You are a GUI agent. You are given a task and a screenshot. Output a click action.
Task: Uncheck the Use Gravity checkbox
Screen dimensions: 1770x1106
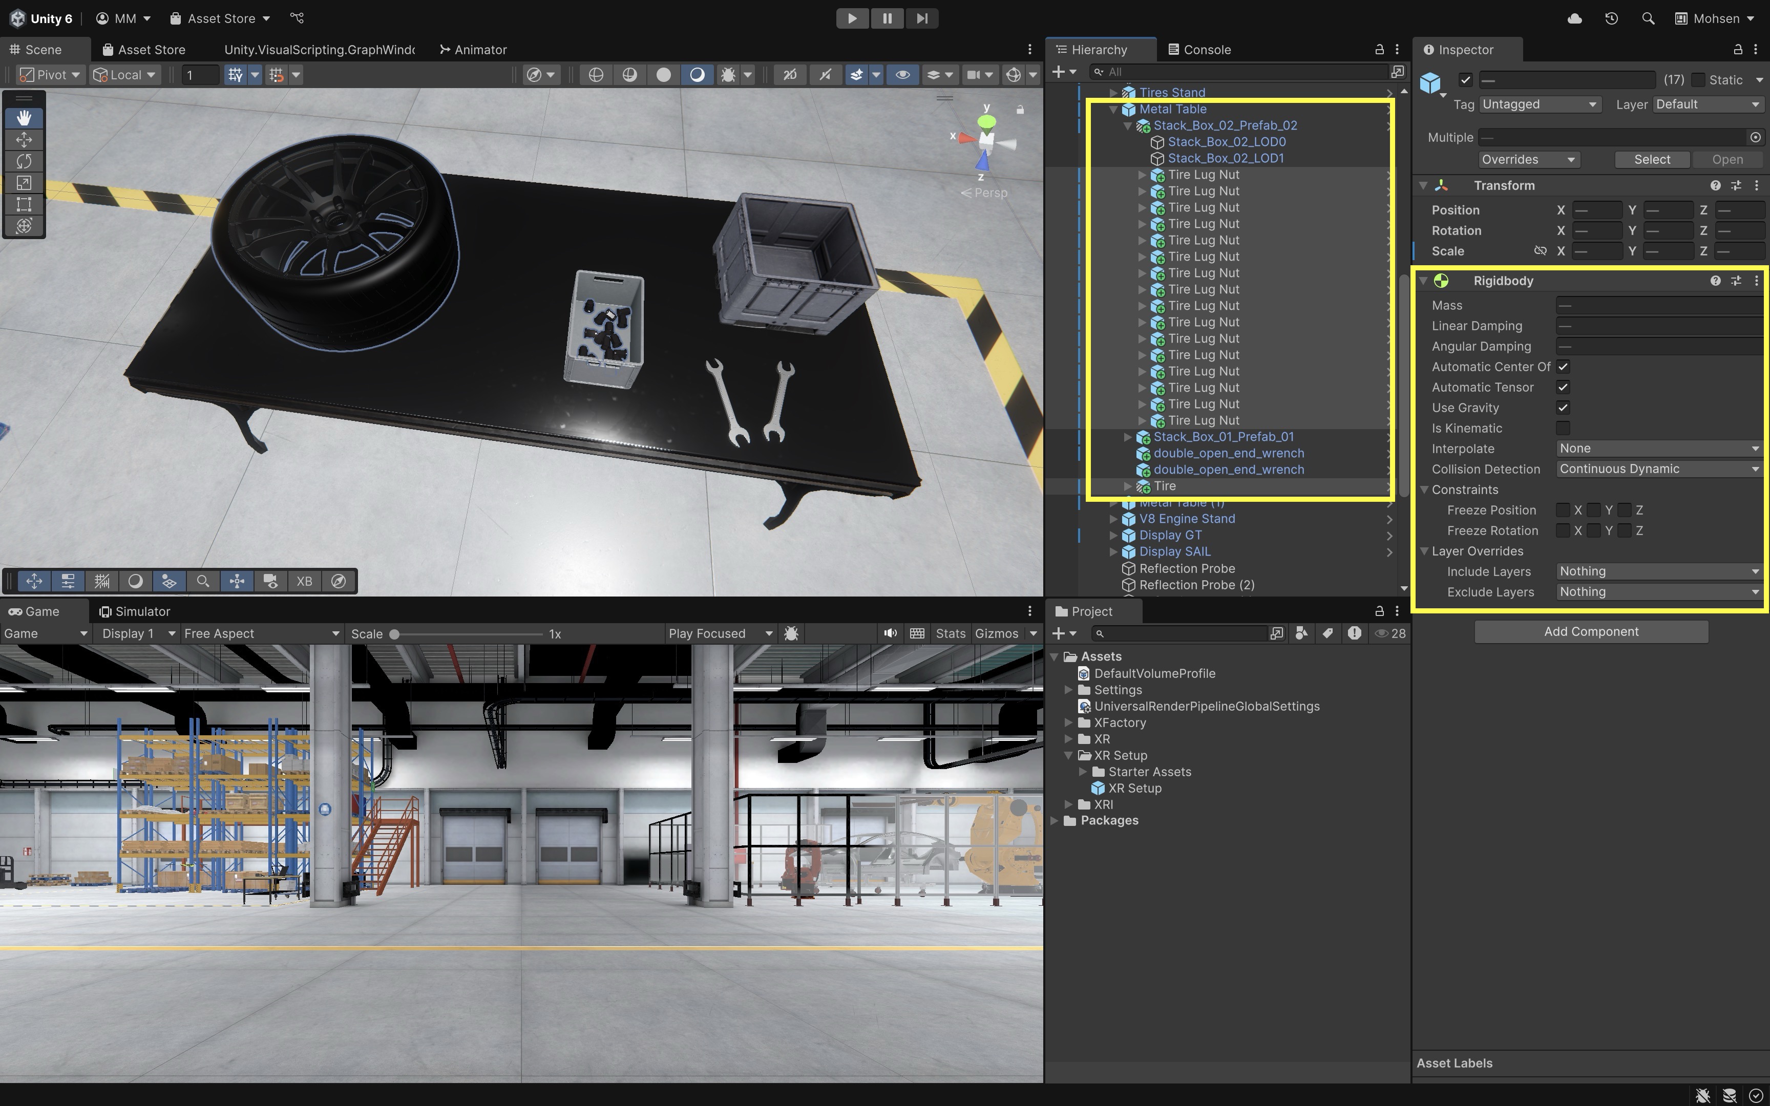coord(1563,408)
